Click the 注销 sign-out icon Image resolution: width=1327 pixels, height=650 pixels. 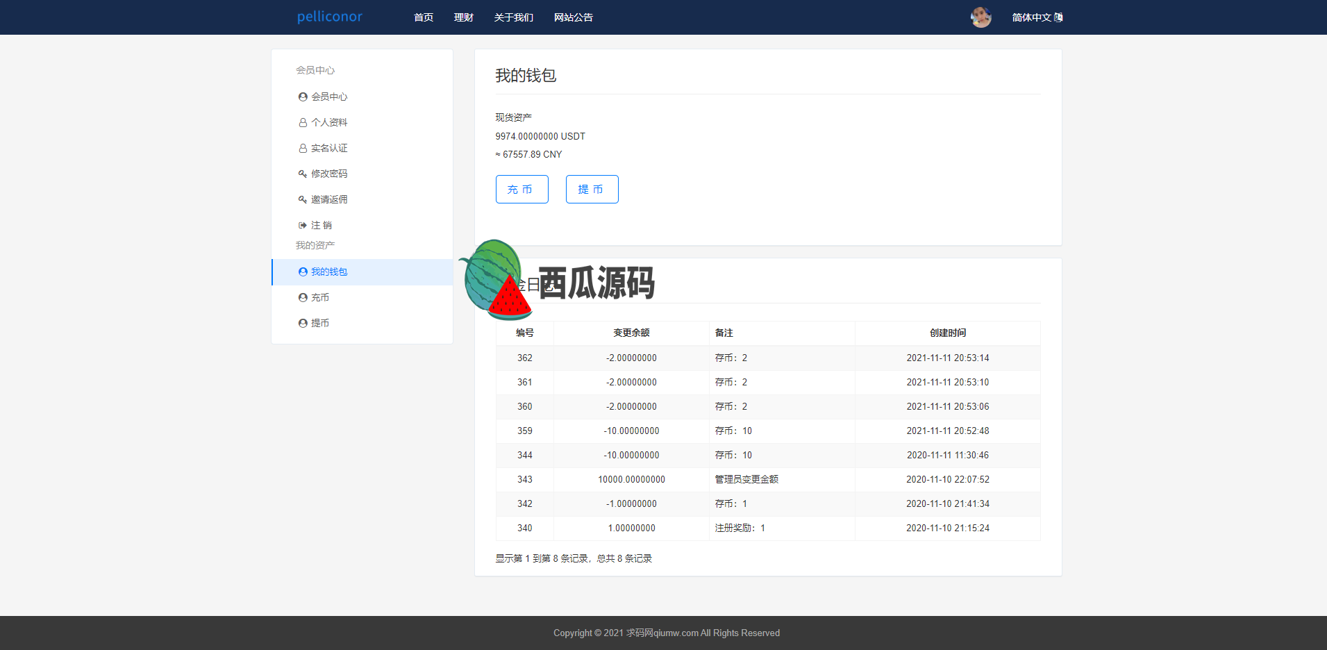(x=303, y=225)
